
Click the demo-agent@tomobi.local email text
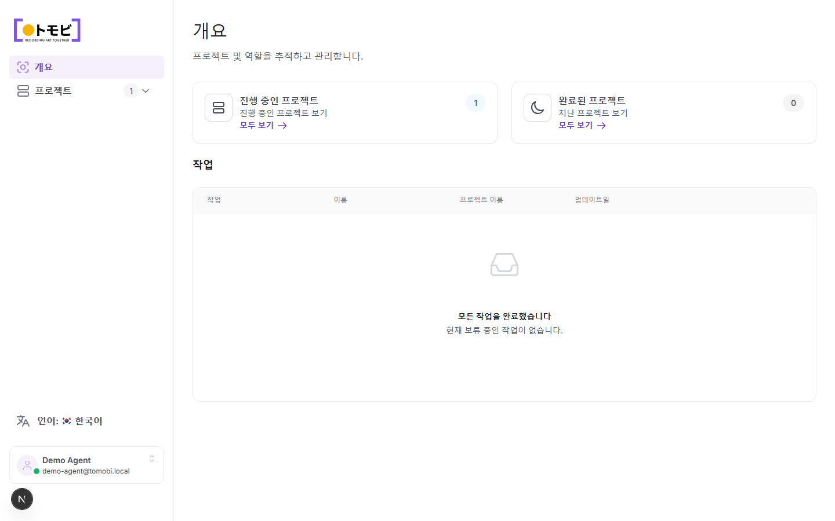pos(86,471)
